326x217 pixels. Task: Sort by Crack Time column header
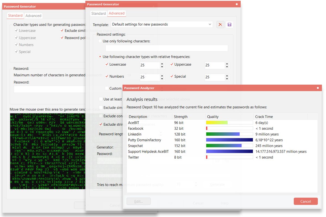pos(280,117)
